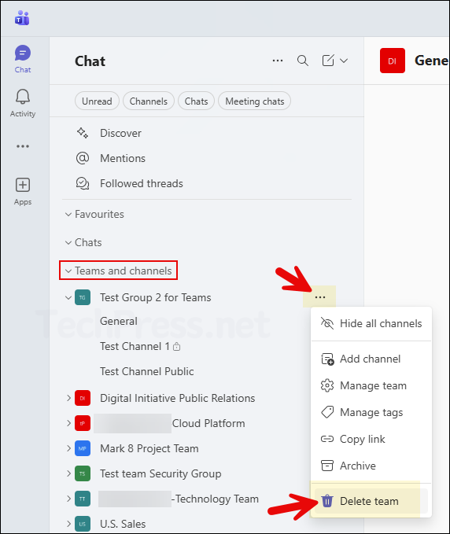Choose Copy link

tap(371, 439)
